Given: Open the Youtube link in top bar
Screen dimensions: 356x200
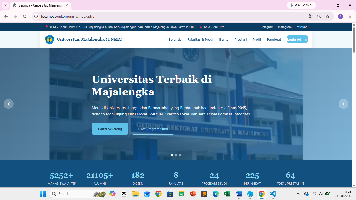Looking at the screenshot, I should coord(302,27).
